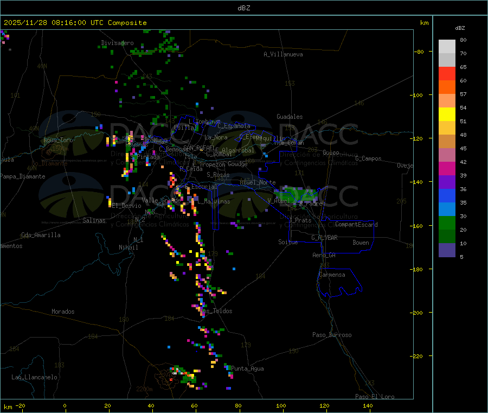The height and width of the screenshot is (413, 488).
Task: Click the '100' tick on the bottom axis
Action: point(281,405)
